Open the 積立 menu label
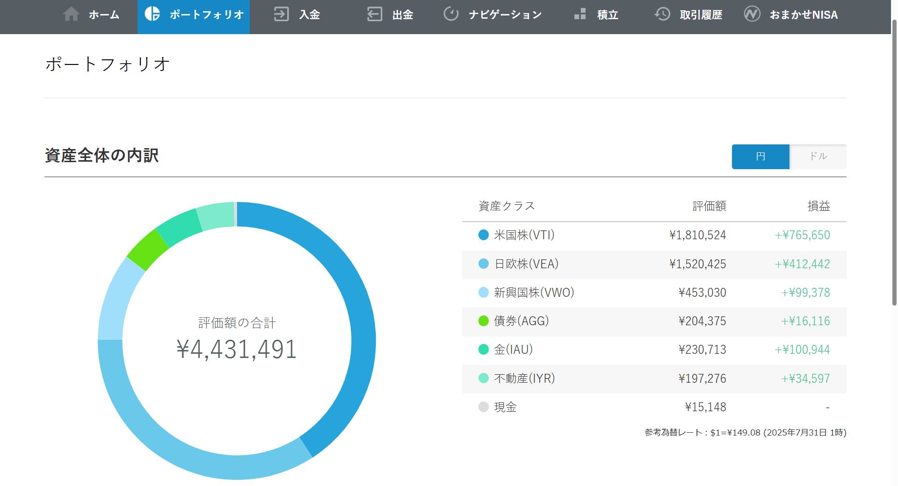This screenshot has width=898, height=486. pyautogui.click(x=608, y=15)
